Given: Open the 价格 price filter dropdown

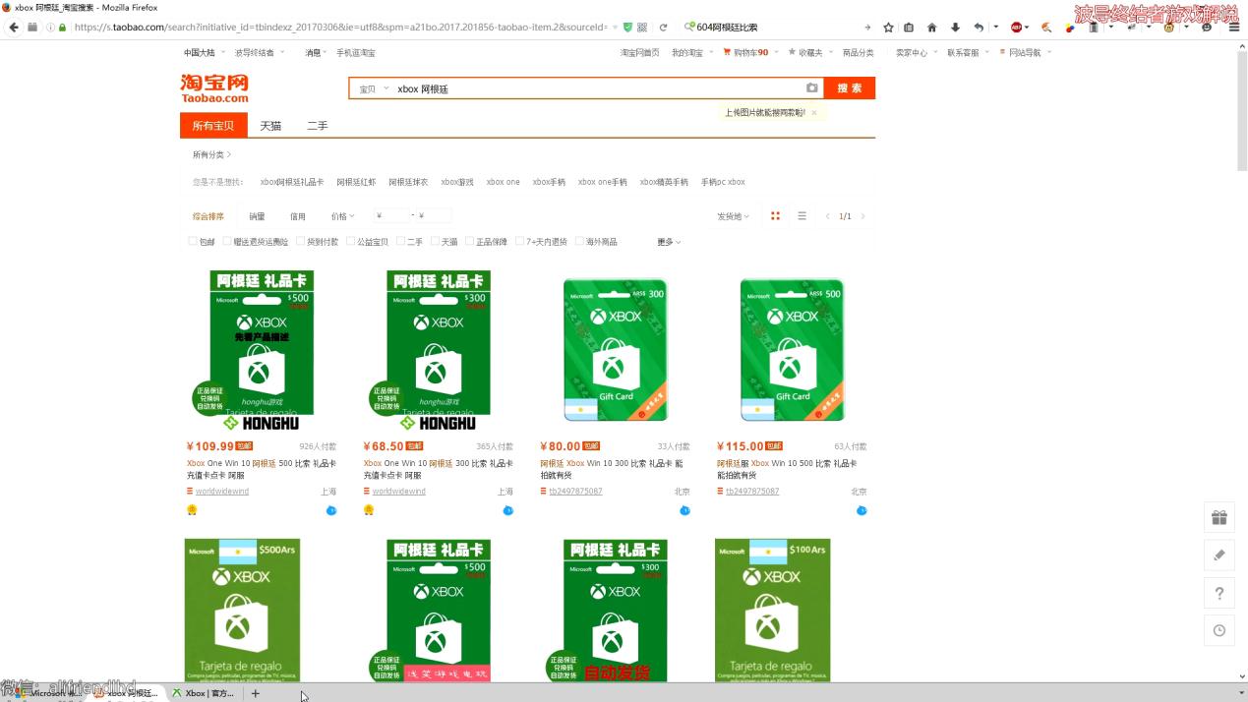Looking at the screenshot, I should click(x=340, y=215).
